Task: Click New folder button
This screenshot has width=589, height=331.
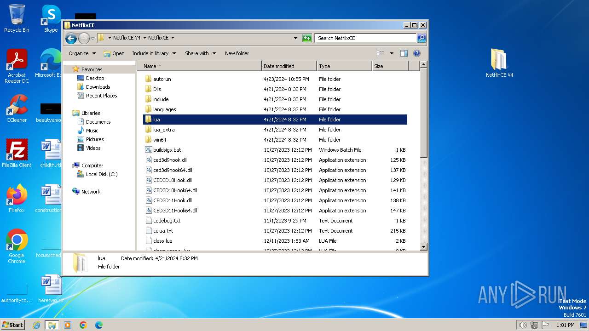Action: click(237, 53)
